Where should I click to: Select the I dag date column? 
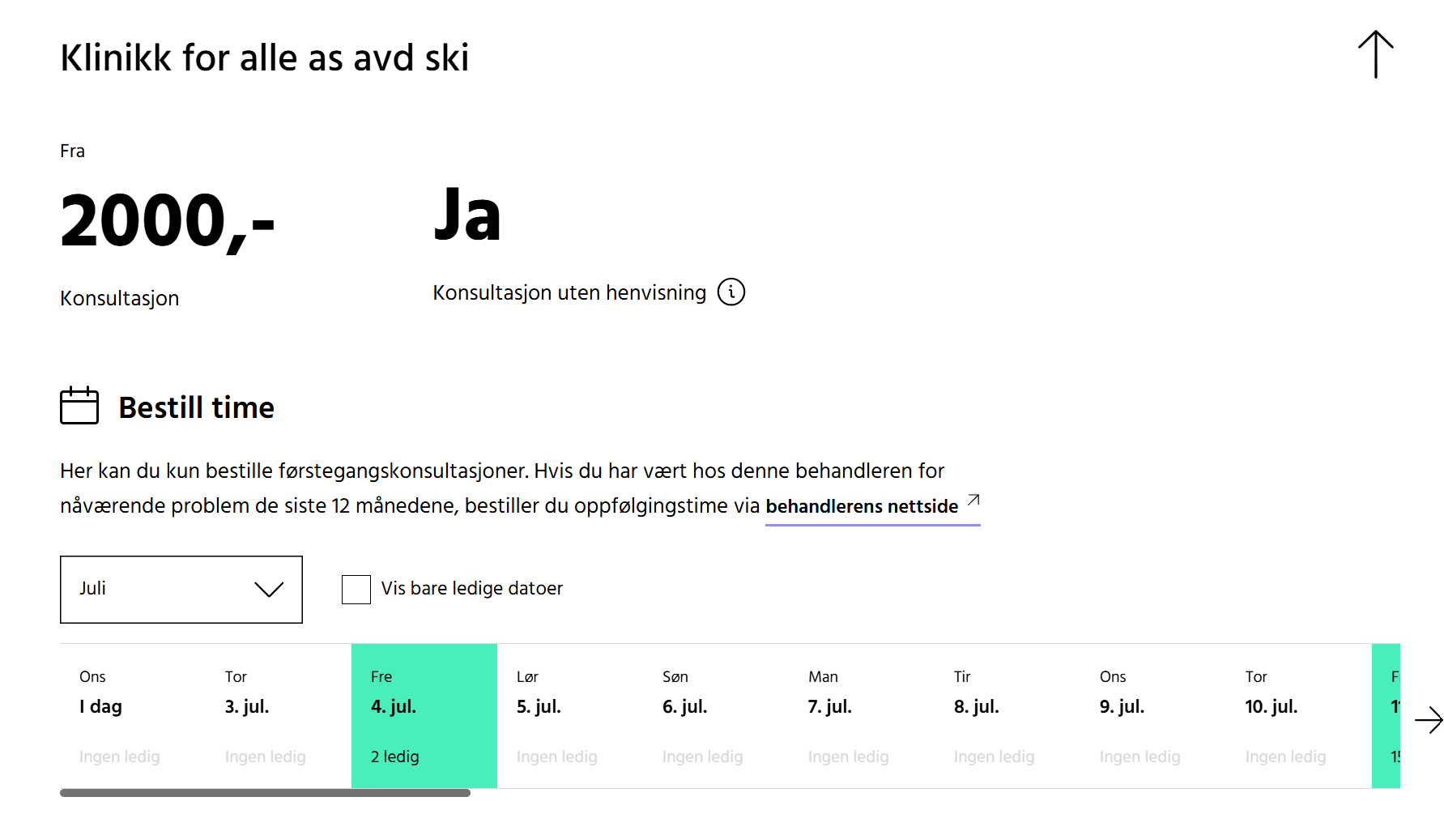pos(132,716)
